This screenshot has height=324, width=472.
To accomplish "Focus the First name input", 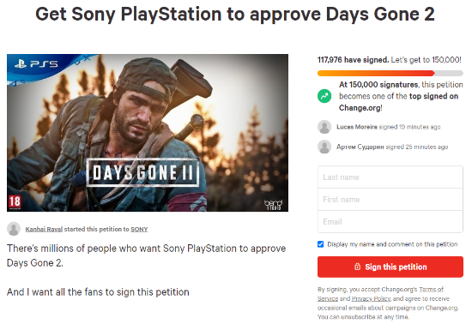I will pyautogui.click(x=390, y=199).
